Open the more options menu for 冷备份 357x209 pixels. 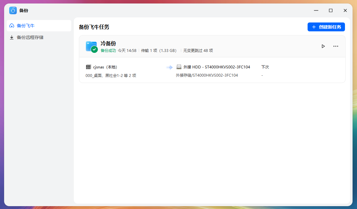coord(335,46)
